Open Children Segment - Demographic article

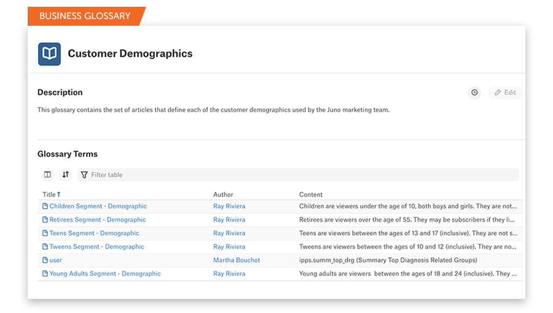(98, 206)
